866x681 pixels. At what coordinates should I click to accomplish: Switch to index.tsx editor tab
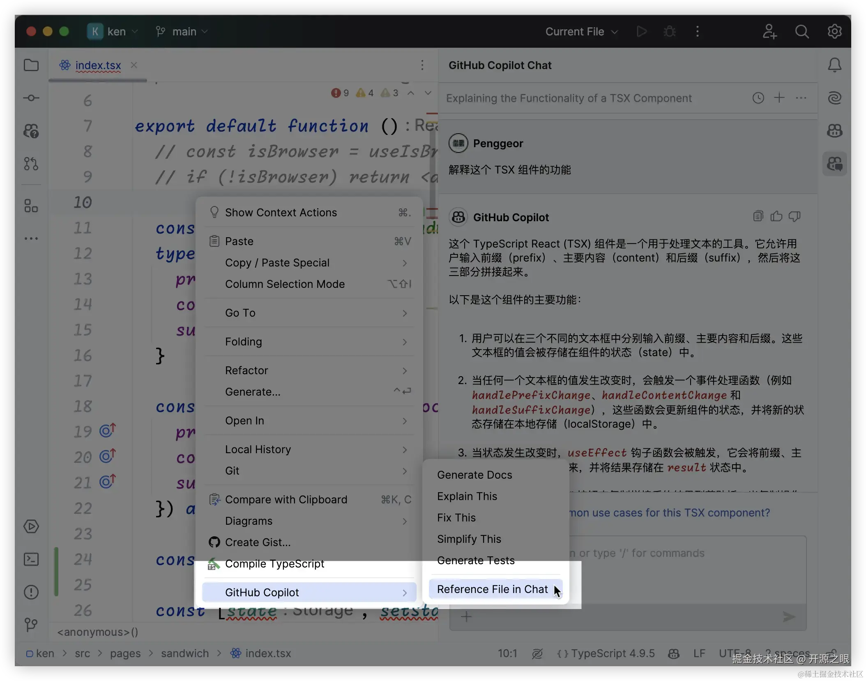click(98, 65)
